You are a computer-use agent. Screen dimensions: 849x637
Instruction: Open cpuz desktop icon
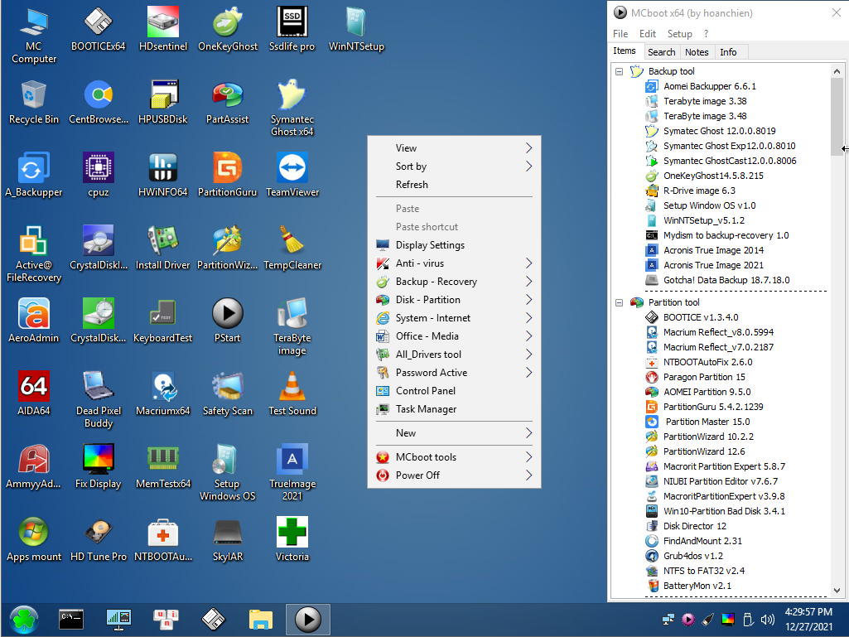(98, 175)
